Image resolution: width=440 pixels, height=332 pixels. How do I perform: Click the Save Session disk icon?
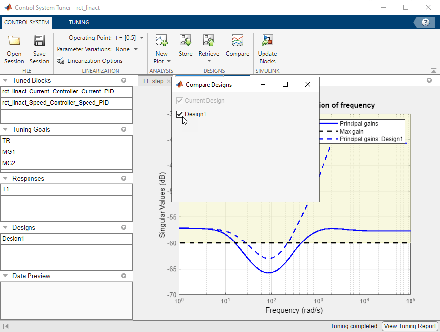[39, 41]
